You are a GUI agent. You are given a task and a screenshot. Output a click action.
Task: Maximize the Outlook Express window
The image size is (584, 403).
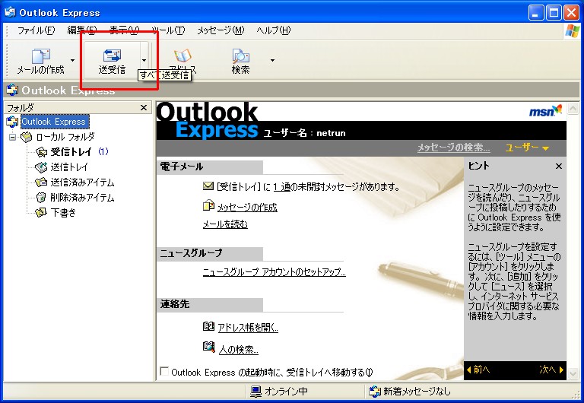coord(554,13)
